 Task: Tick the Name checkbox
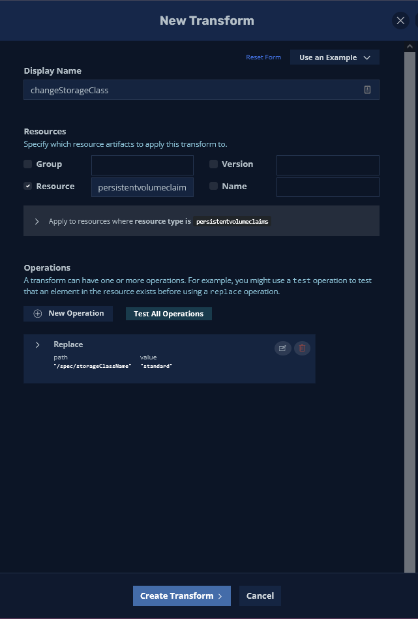[x=214, y=187]
